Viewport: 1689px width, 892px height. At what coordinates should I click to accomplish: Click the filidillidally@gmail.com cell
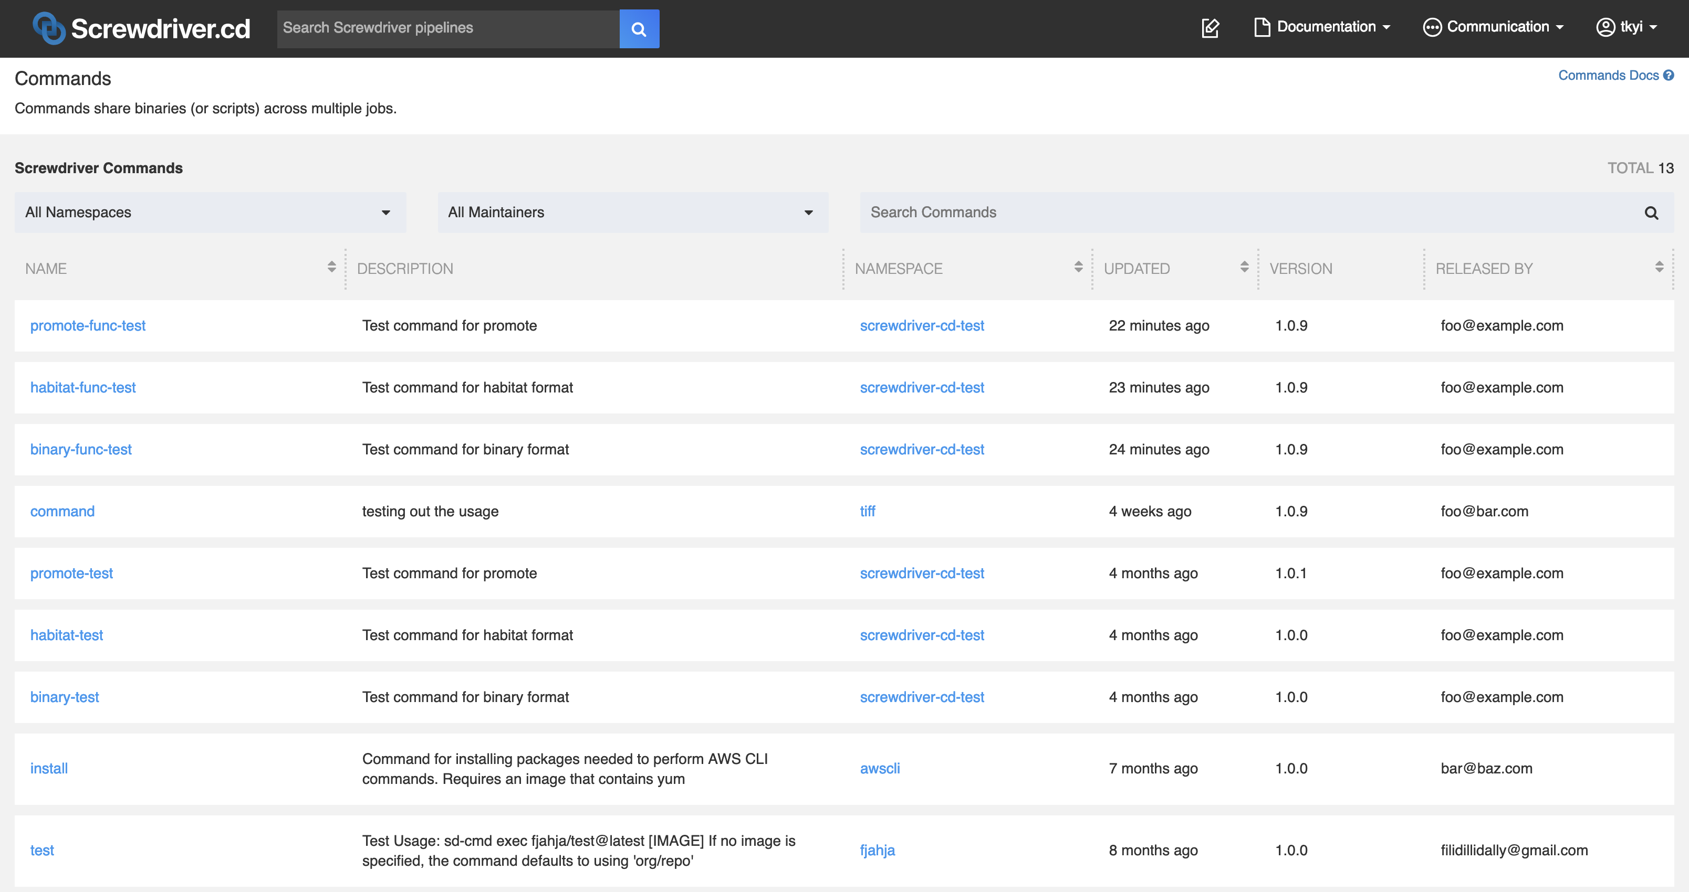pos(1515,850)
